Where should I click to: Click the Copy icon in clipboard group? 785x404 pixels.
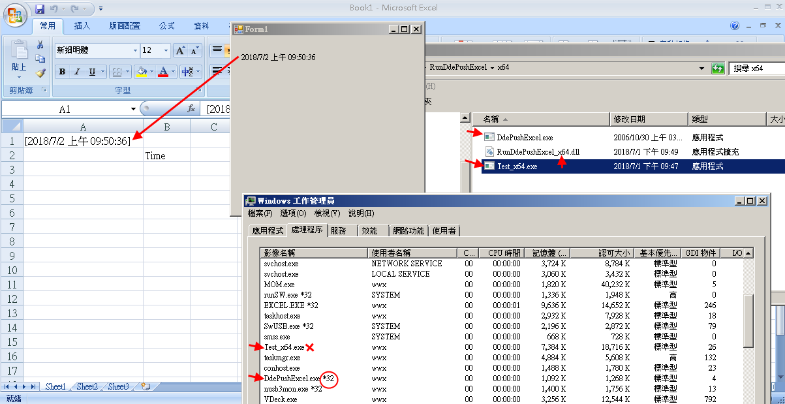click(x=40, y=59)
